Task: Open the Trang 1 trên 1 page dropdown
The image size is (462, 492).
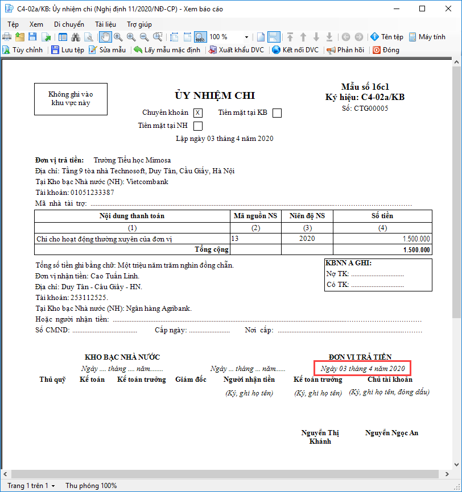Action: pyautogui.click(x=31, y=486)
